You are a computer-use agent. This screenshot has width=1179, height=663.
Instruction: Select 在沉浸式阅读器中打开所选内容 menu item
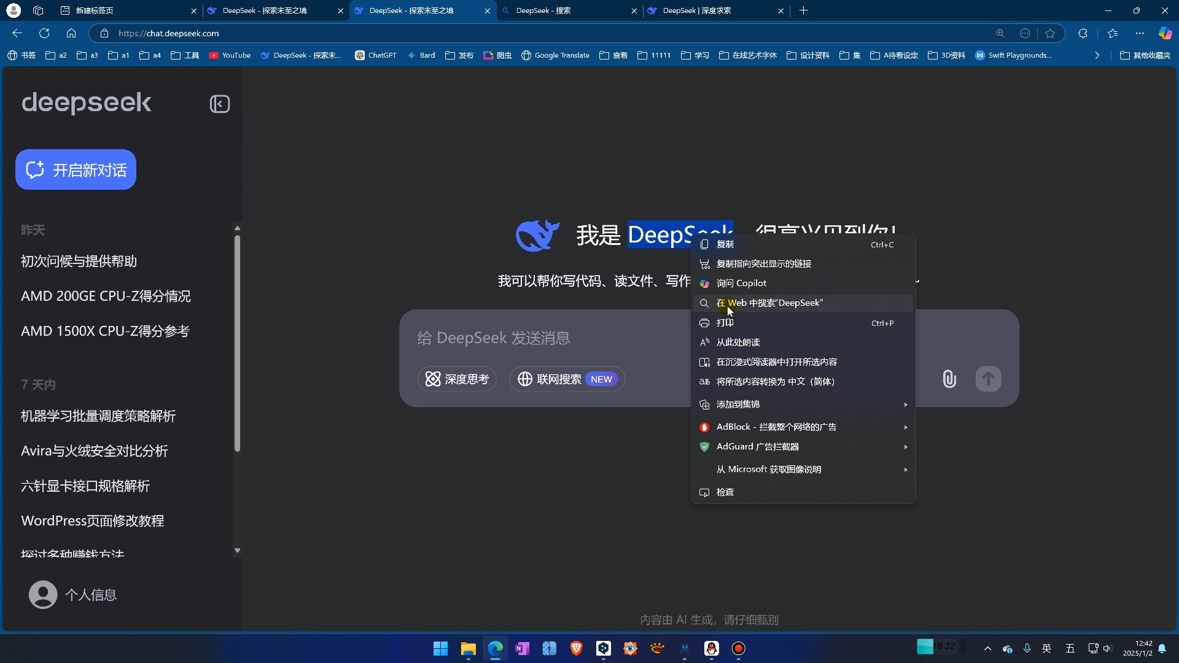coord(803,362)
